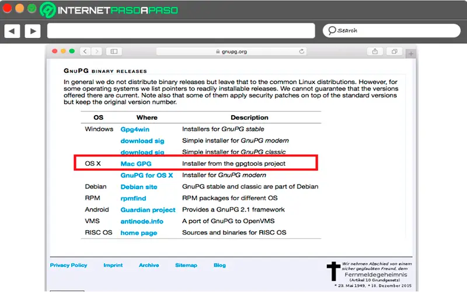Click the "RPM" table cell

click(92, 198)
